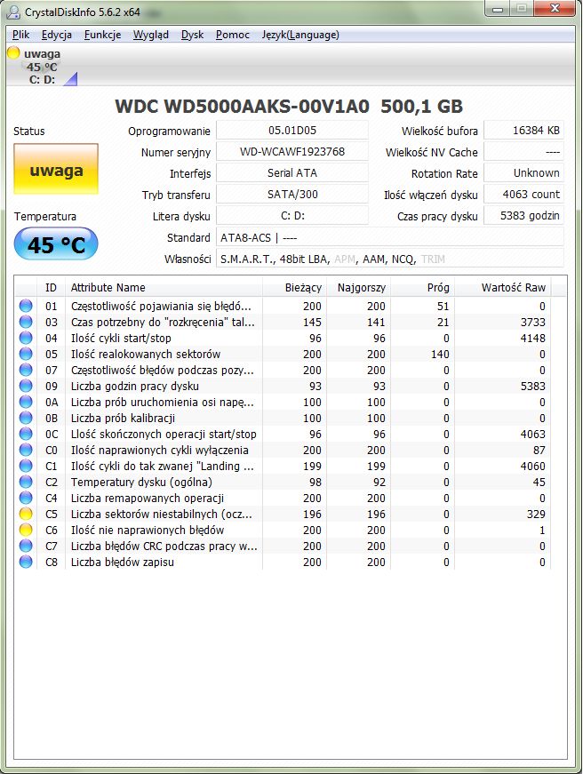Click the Standard field ATA8-ACS
The image size is (583, 774).
(390, 237)
